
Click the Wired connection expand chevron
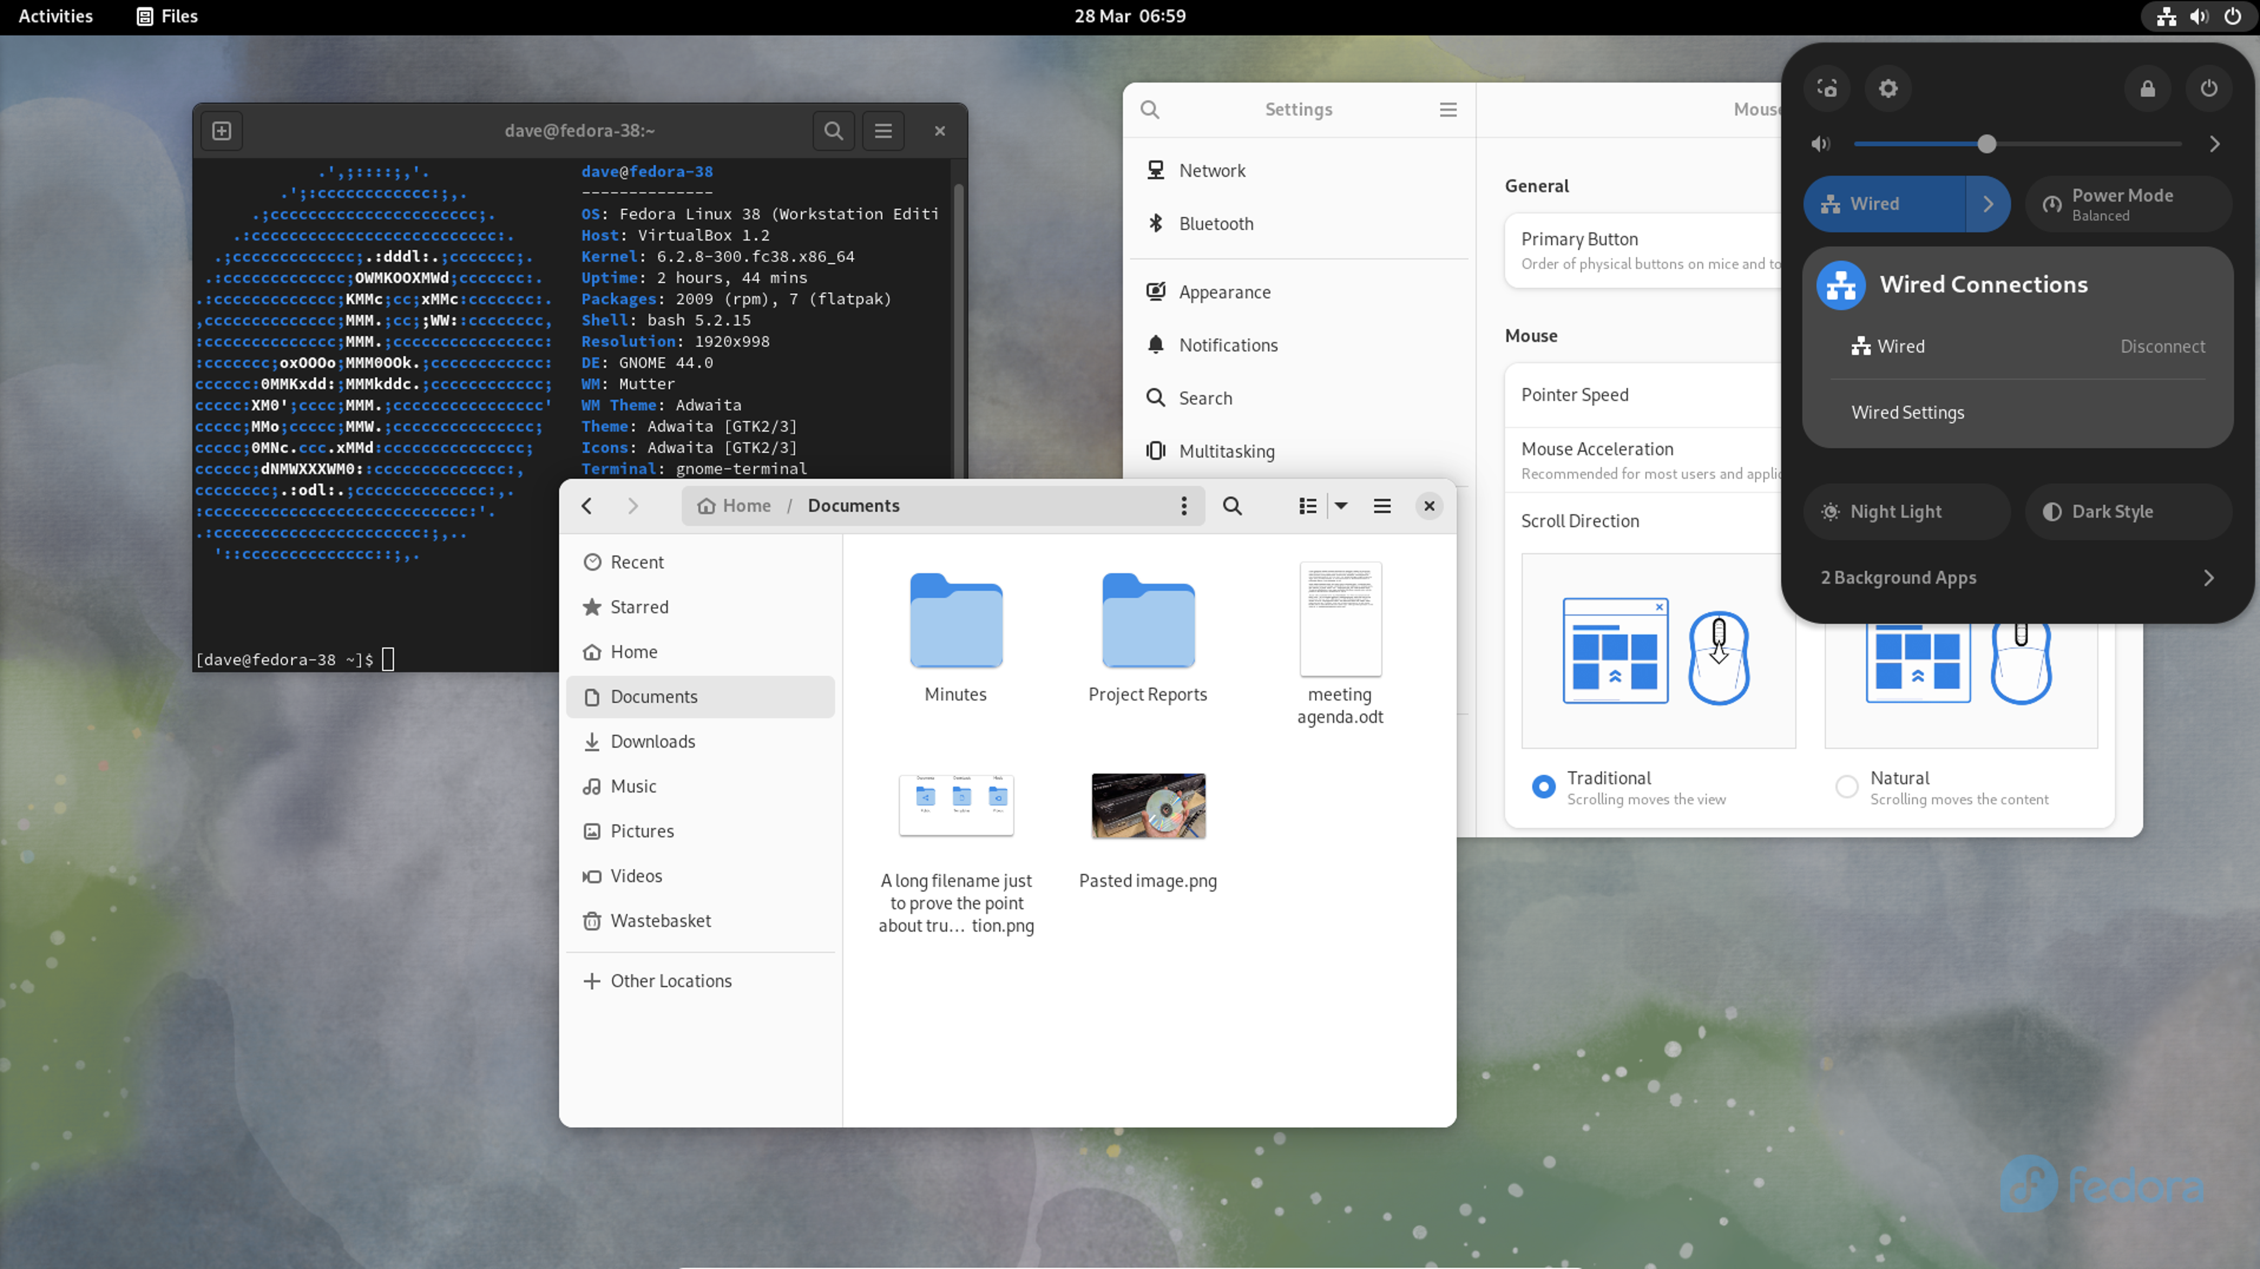pos(1987,203)
